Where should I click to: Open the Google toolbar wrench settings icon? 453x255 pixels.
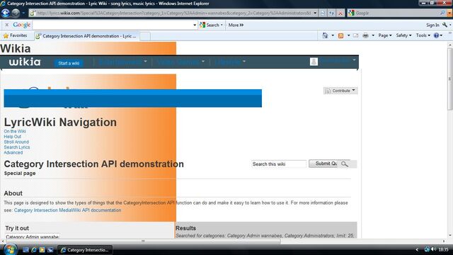tap(445, 25)
